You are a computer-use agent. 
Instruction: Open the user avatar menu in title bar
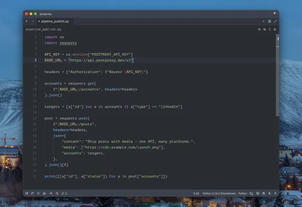pos(275,14)
